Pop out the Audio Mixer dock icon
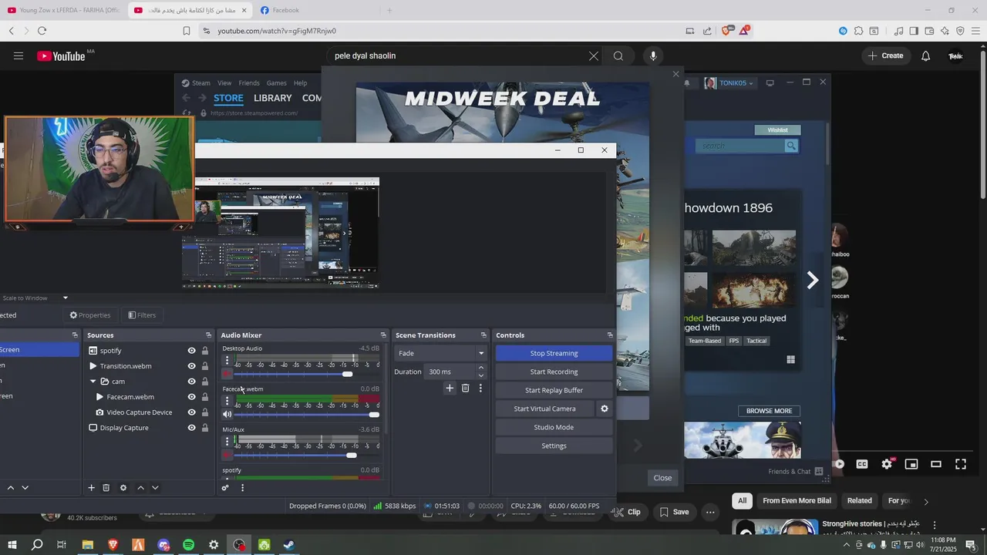Image resolution: width=987 pixels, height=555 pixels. point(383,335)
